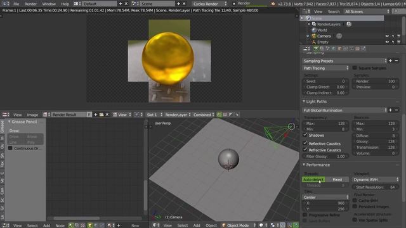Toggle Camera selectability cursor icon

coord(393,36)
